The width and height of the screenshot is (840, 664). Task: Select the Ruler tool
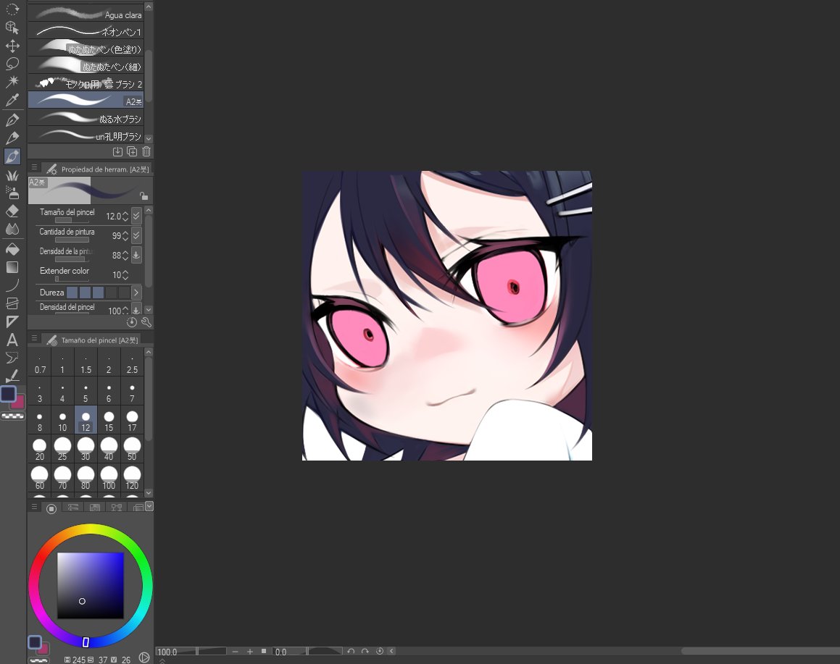point(12,322)
